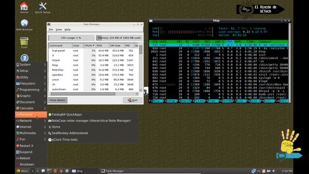
Task: Select the ROX-Filer process row
Action: click(x=94, y=70)
